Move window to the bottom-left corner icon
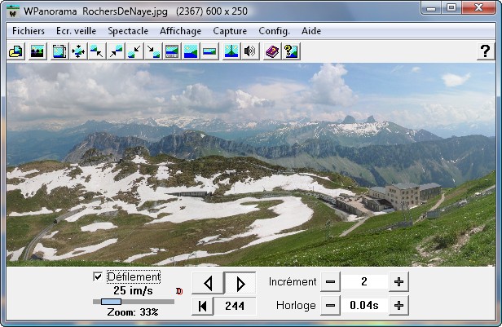 134,51
